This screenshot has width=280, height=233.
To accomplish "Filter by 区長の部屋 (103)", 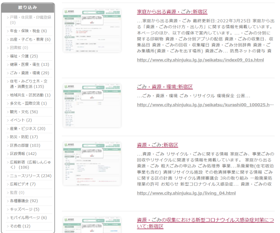I will [25, 145].
